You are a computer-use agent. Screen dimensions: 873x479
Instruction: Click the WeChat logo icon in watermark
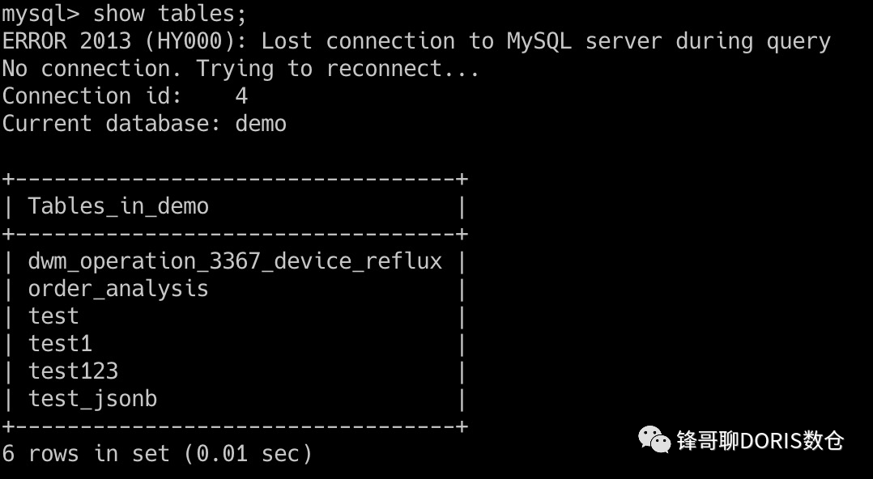coord(654,439)
